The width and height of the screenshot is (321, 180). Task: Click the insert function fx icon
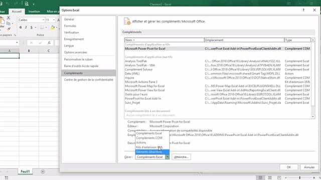click(49, 42)
